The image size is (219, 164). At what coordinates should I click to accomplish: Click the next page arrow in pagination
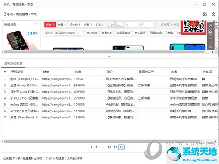(127, 147)
